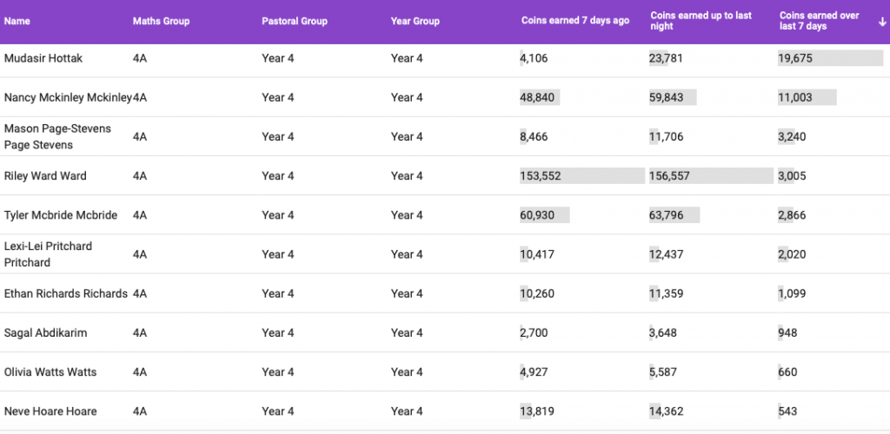Image resolution: width=890 pixels, height=434 pixels.
Task: Click Coins earned up to last night header
Action: tap(701, 22)
